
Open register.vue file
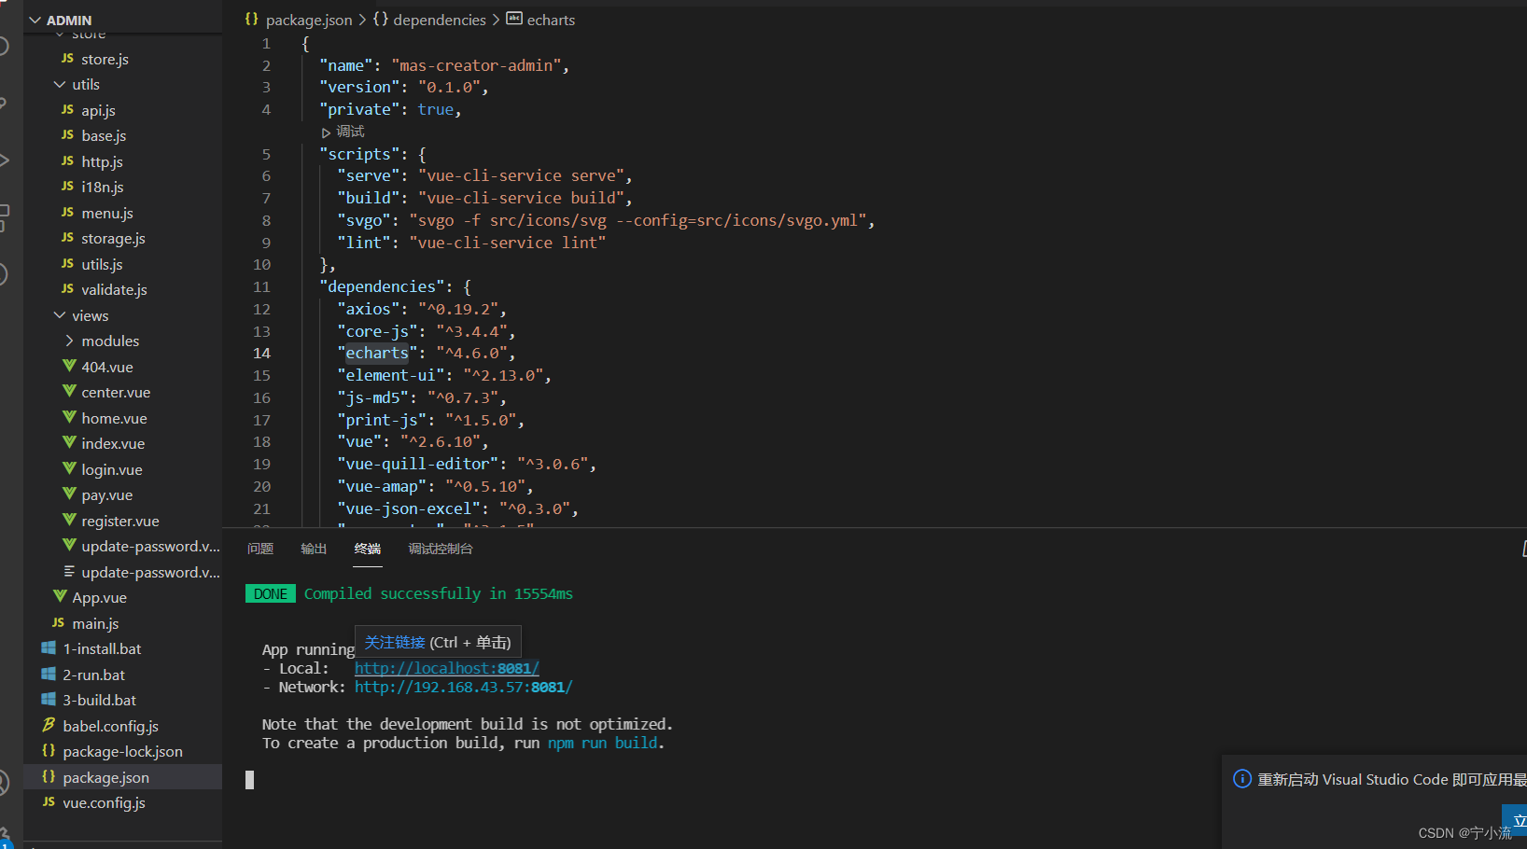(x=119, y=521)
